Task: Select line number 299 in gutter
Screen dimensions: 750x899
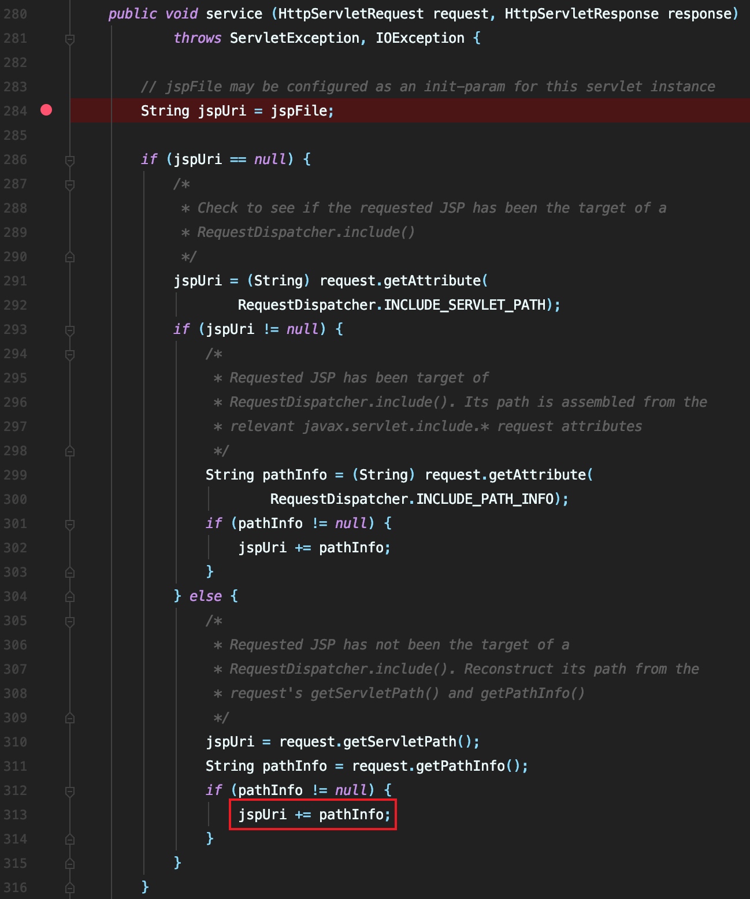Action: (x=15, y=475)
